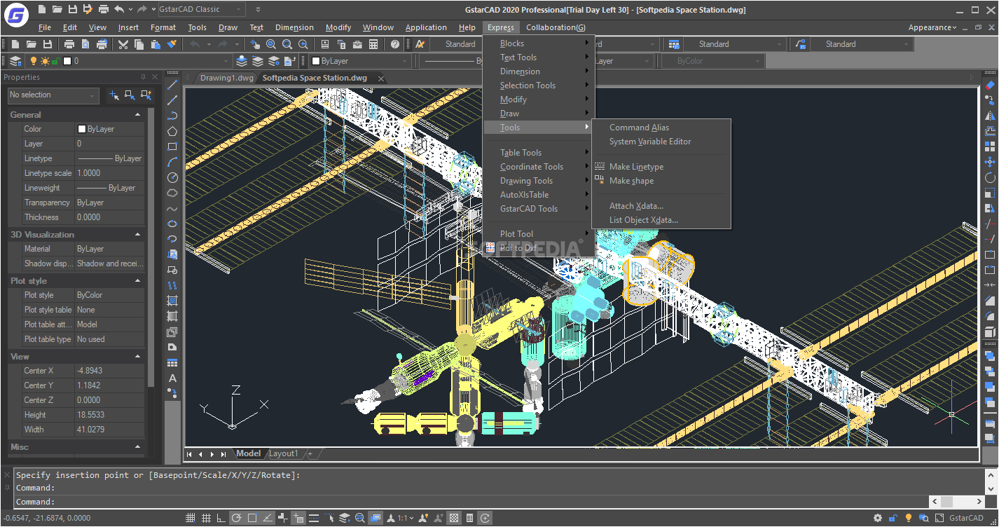Select the Rectangle drawing tool
Viewport: 999px width, 527px height.
coord(172,146)
